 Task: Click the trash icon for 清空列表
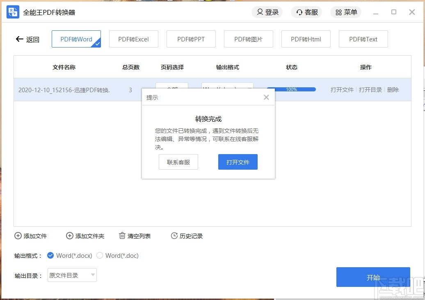[x=121, y=236]
